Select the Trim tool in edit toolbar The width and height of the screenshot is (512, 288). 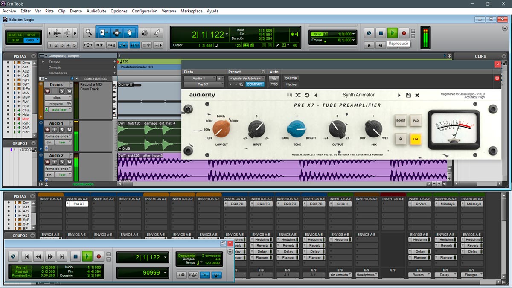(103, 32)
